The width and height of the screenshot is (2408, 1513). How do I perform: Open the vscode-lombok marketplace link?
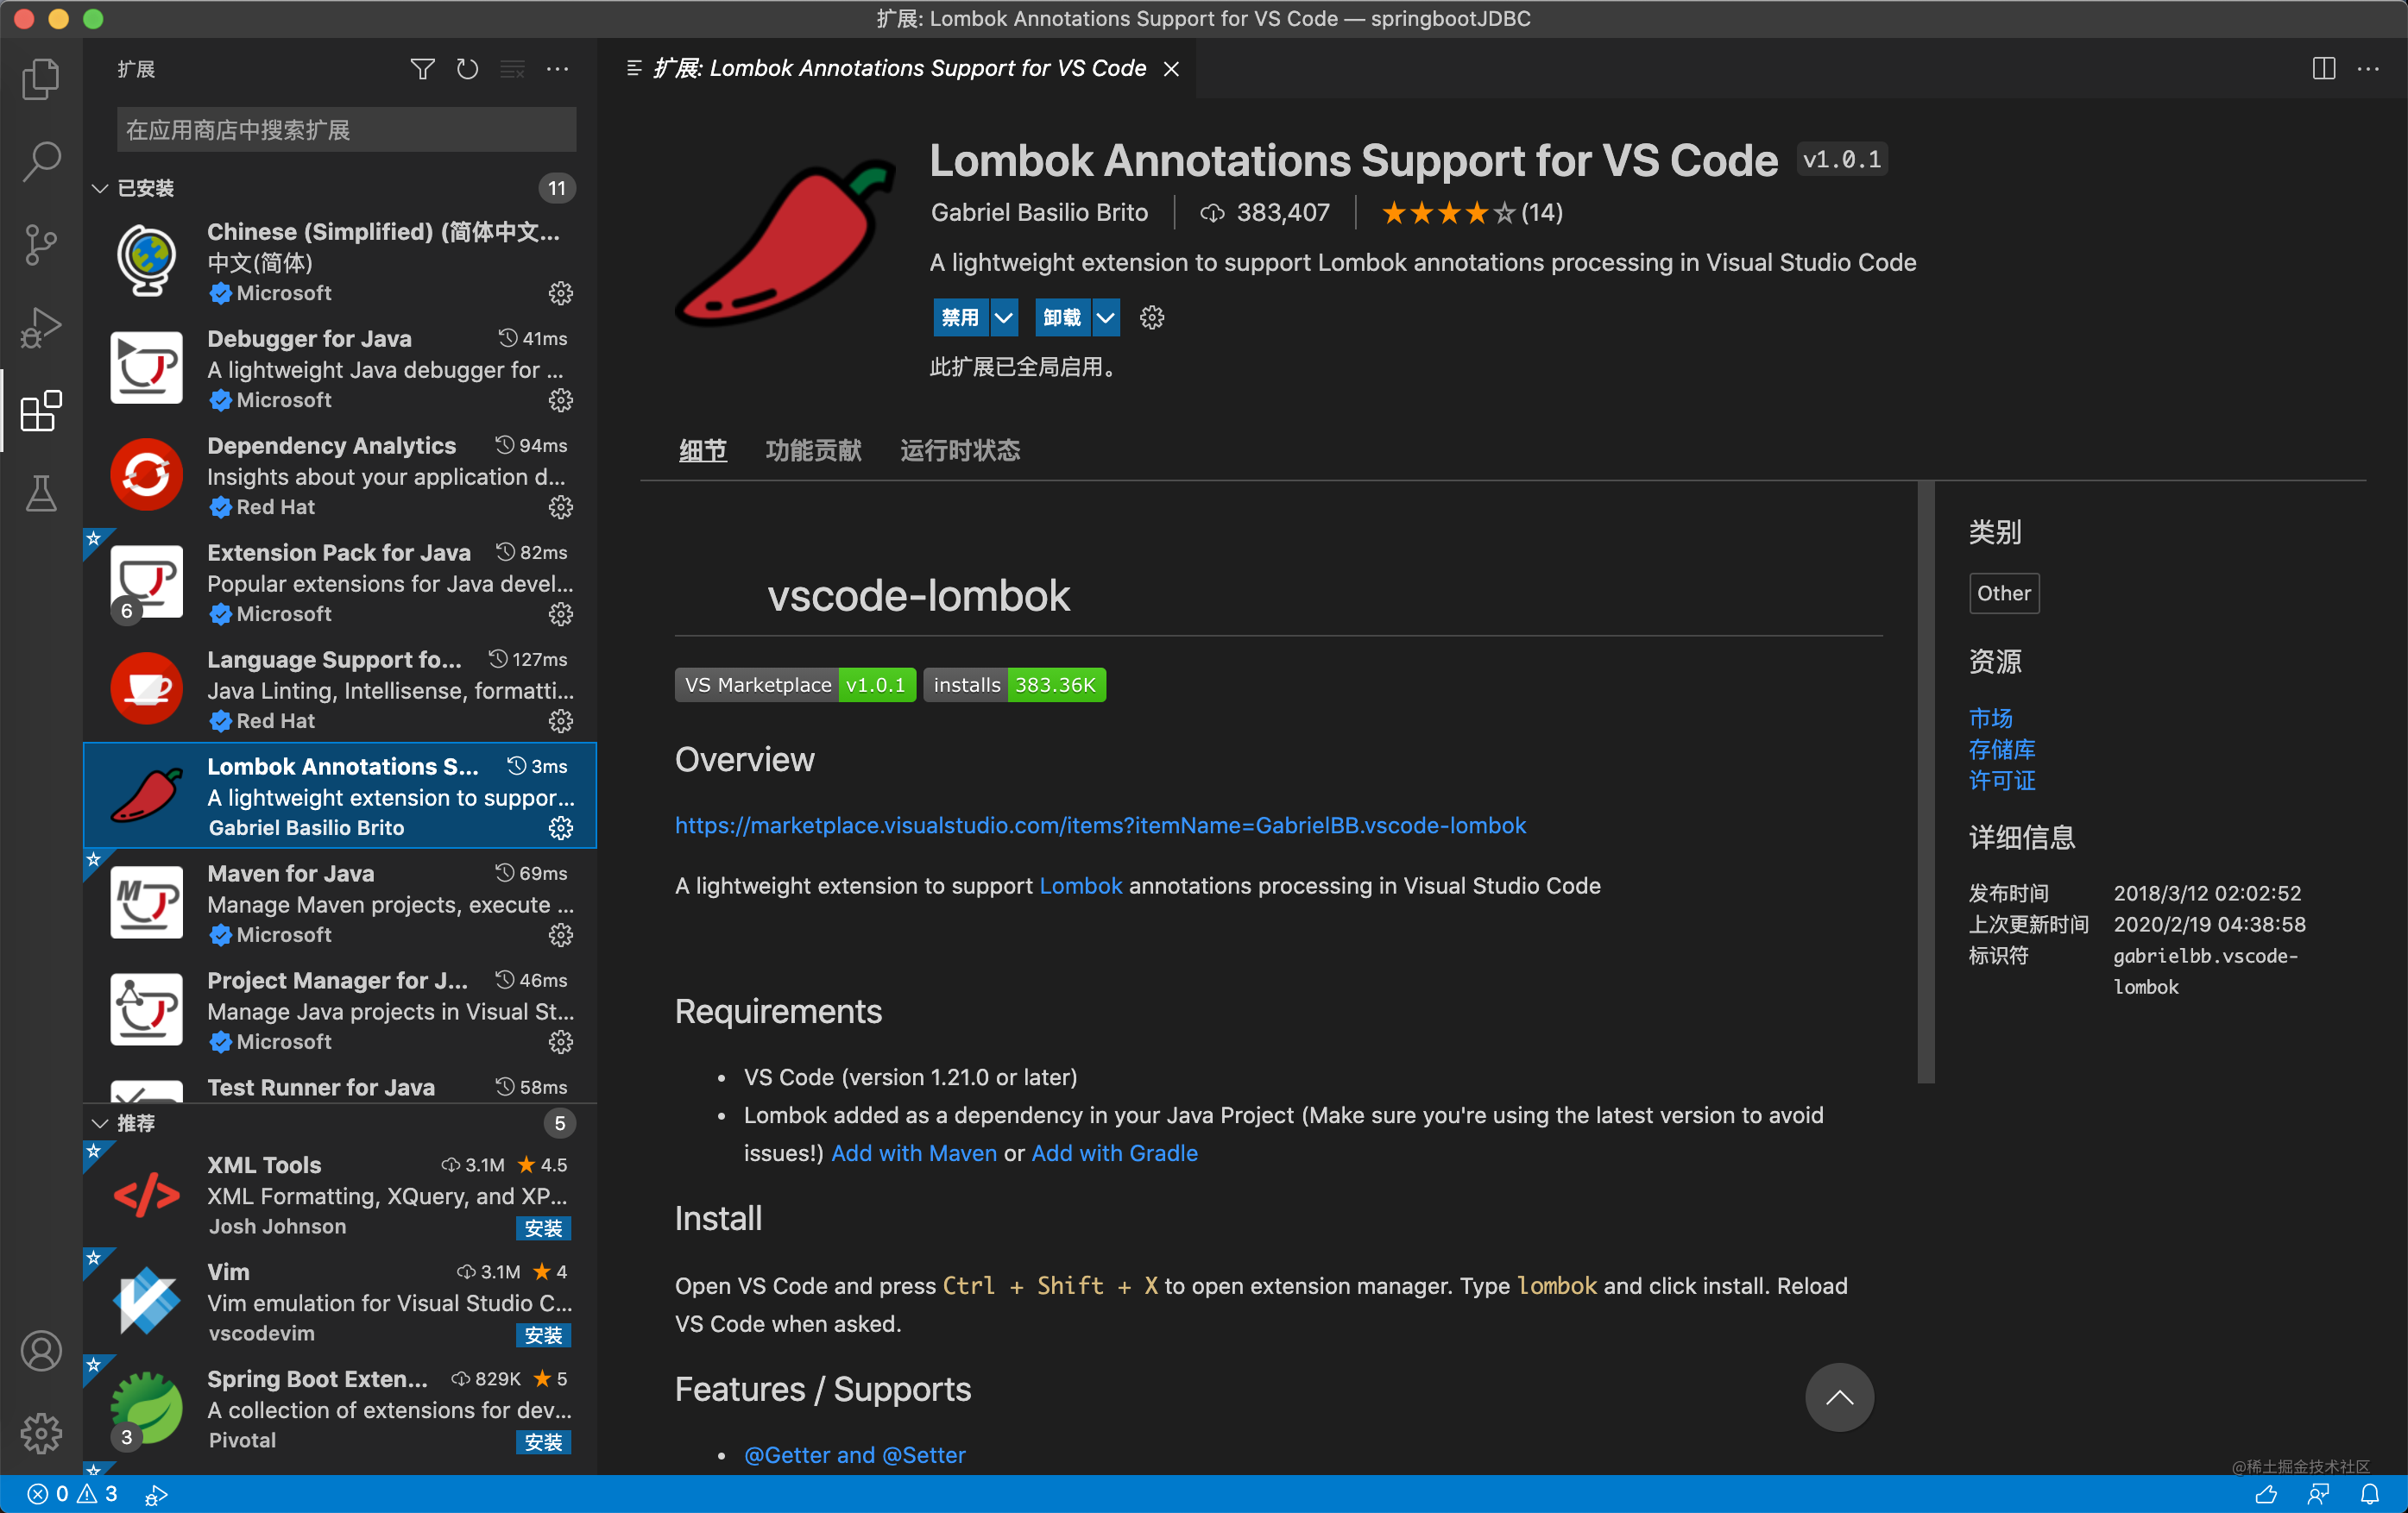[x=1099, y=826]
